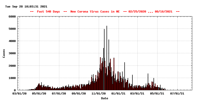
Task: Click the vertical 'Cases' axis title
Action: (x=4, y=53)
